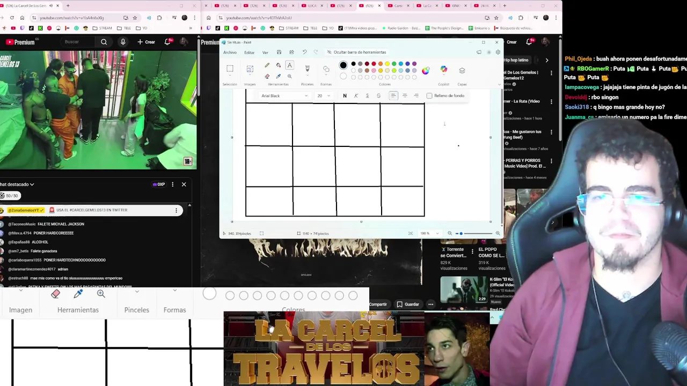
Task: Click the Share icon in Paint
Action: tap(291, 52)
